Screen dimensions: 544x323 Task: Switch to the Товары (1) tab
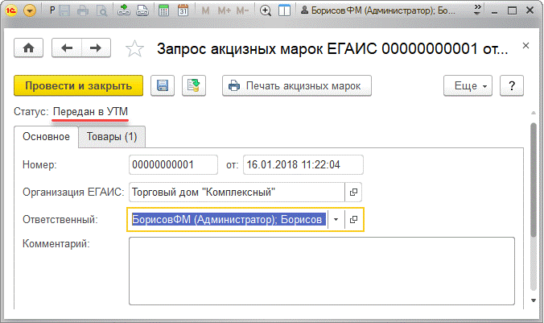pos(112,137)
